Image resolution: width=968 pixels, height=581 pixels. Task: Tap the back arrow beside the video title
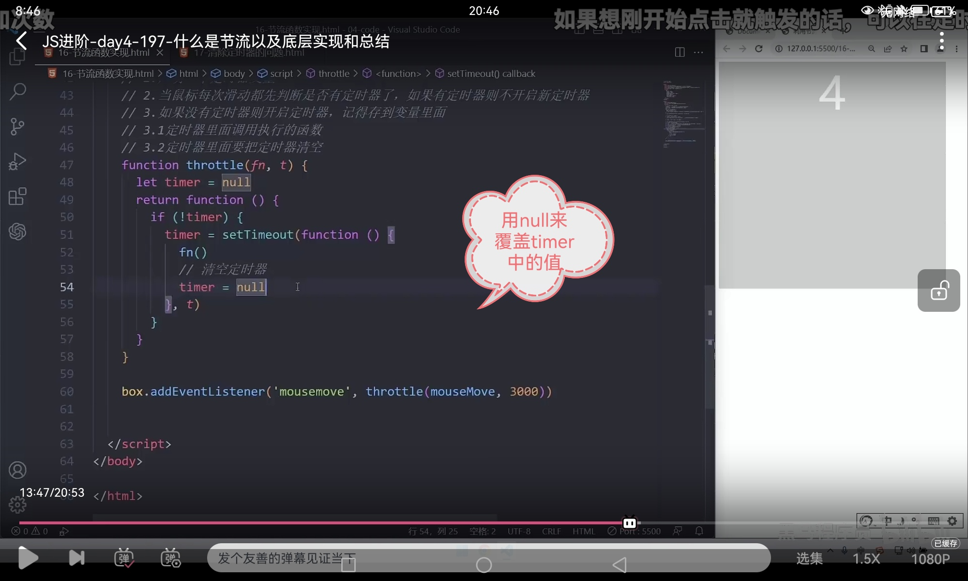[x=21, y=41]
